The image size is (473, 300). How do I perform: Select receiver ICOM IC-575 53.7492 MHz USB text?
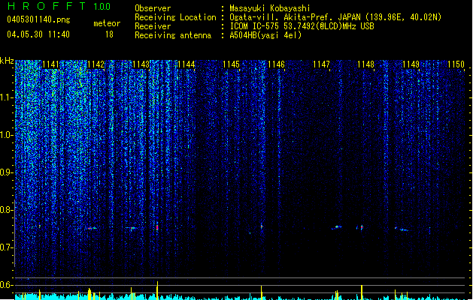302,26
